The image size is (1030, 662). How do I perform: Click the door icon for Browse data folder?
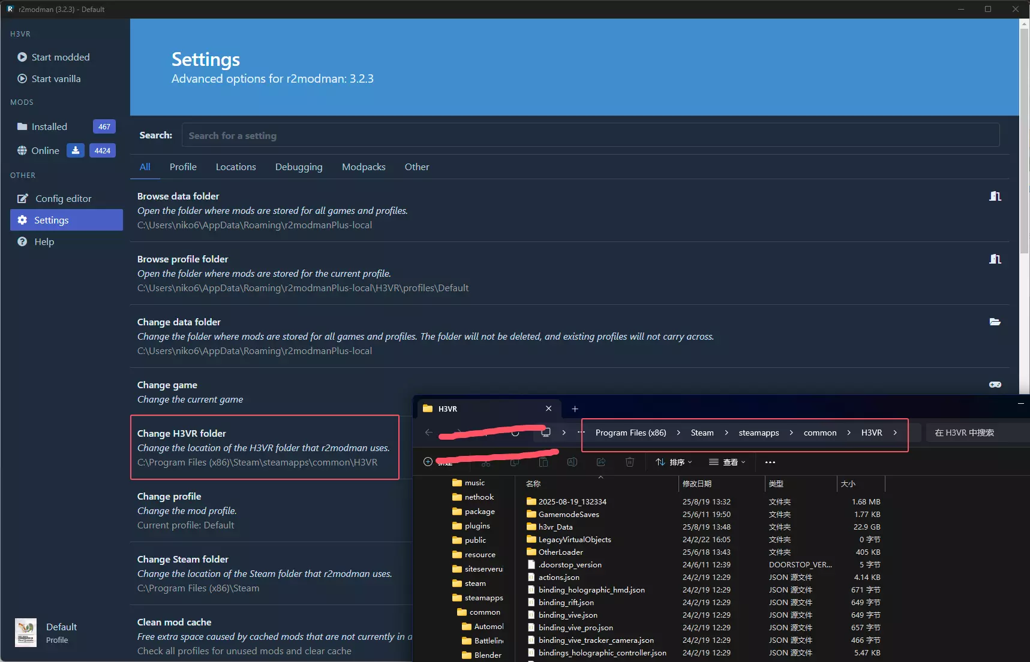pos(995,196)
